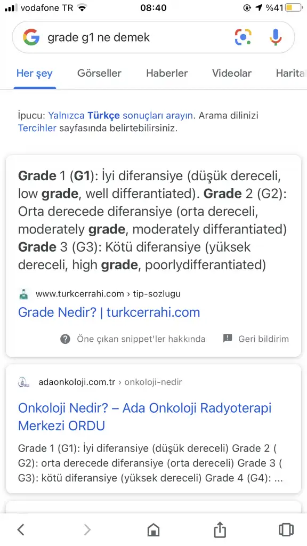
Task: Tap the question mark snippet info icon
Action: click(65, 339)
